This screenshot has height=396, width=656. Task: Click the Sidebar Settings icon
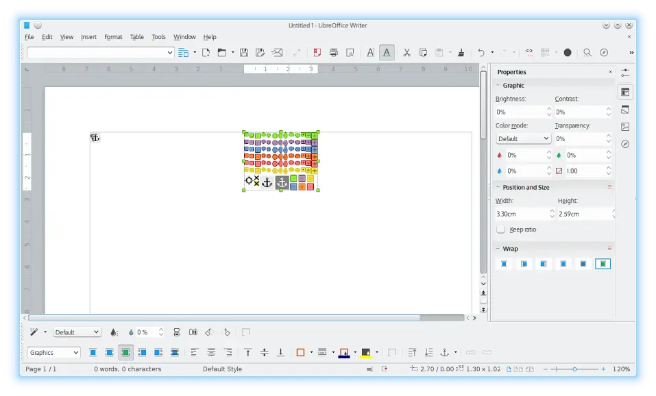[625, 73]
